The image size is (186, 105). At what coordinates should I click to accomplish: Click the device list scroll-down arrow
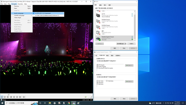pyautogui.click(x=135, y=40)
